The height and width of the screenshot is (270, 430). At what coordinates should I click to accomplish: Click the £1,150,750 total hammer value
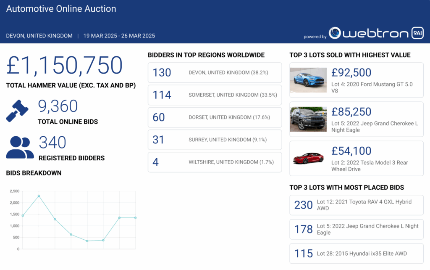(64, 66)
